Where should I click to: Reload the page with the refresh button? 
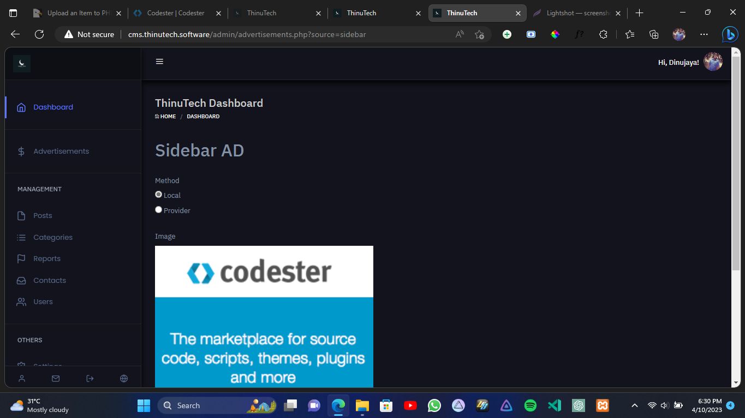coord(39,34)
